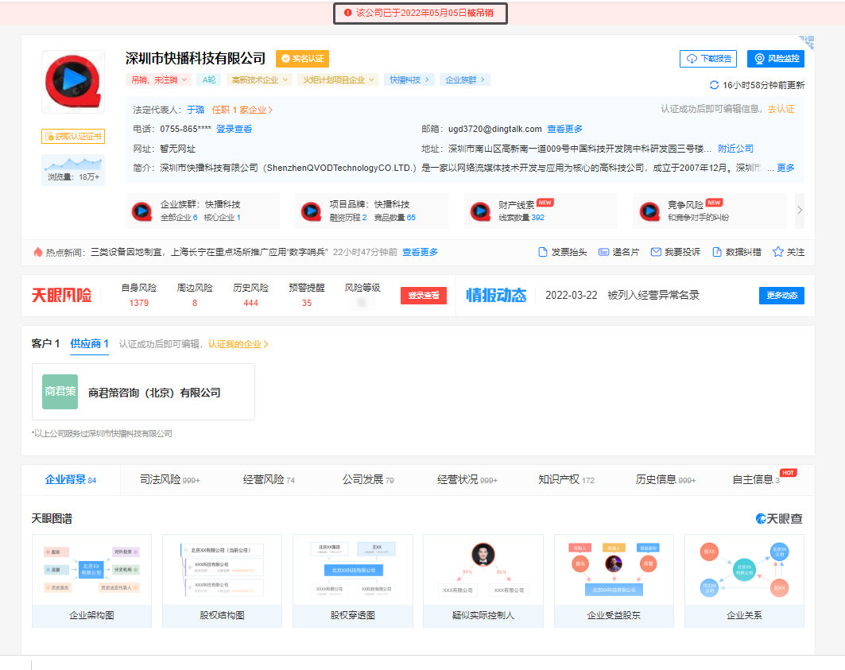
Task: Select 经营状况 tab
Action: click(x=467, y=480)
